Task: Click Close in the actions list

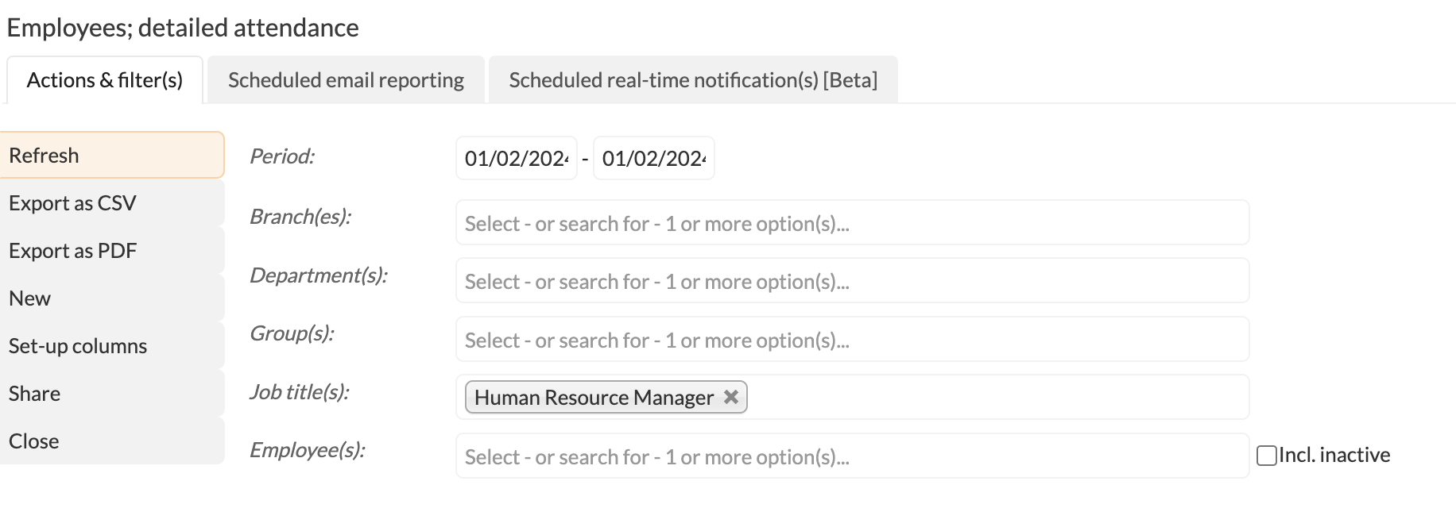Action: tap(112, 441)
